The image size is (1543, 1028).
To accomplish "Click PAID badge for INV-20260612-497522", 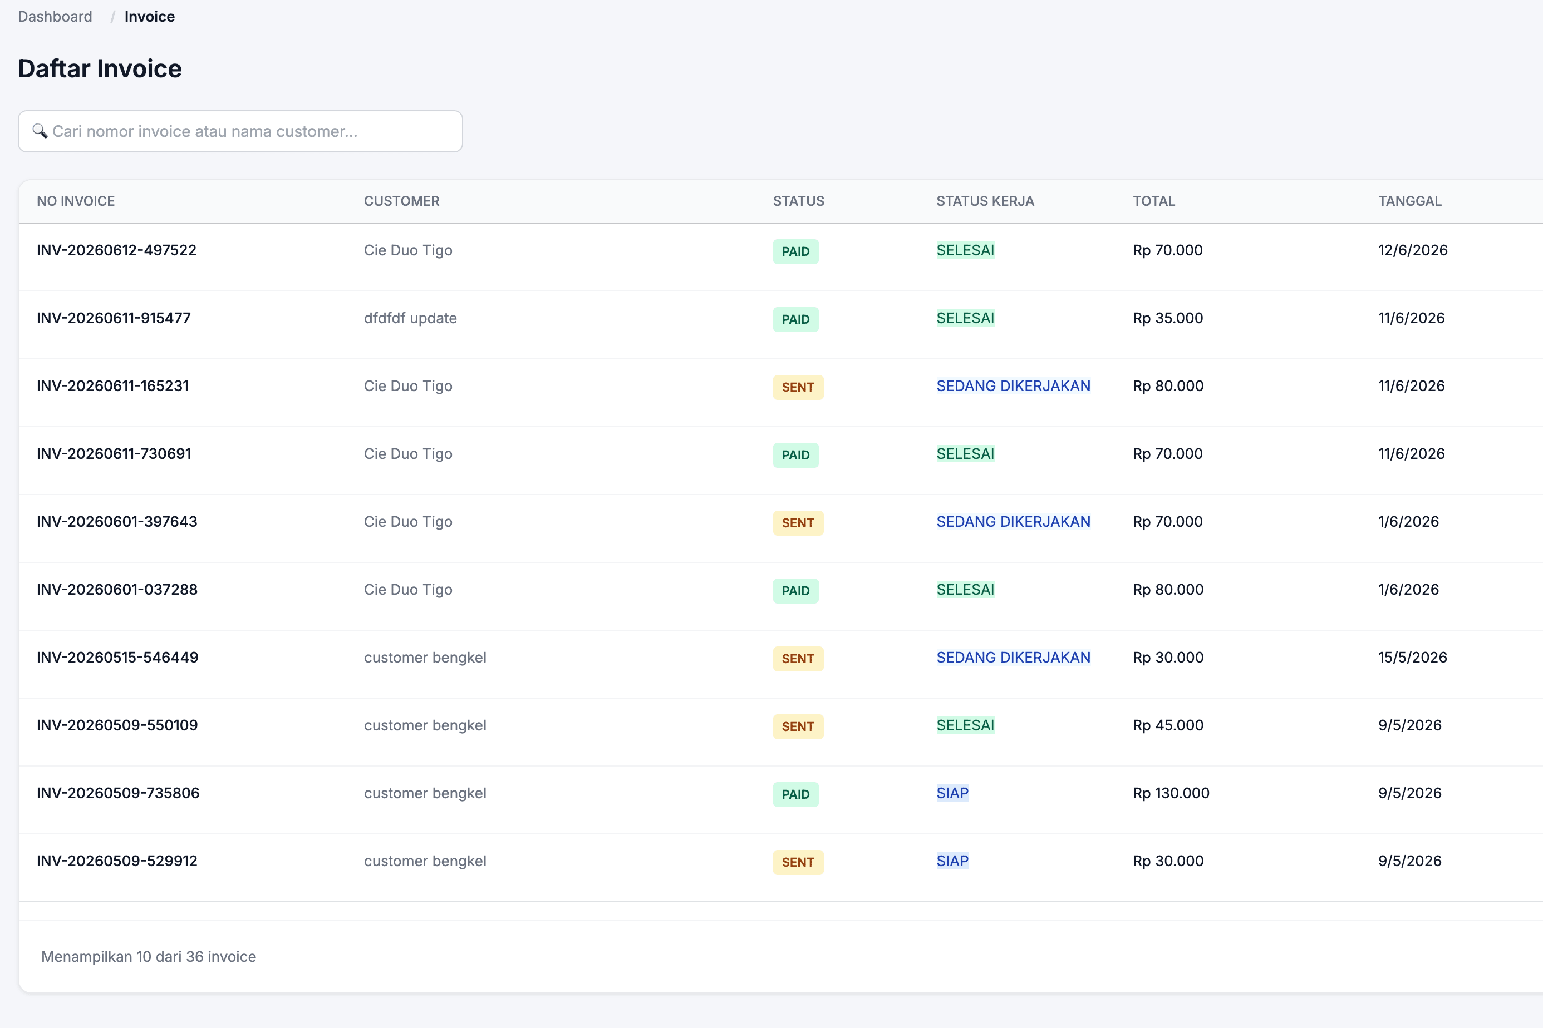I will coord(795,252).
